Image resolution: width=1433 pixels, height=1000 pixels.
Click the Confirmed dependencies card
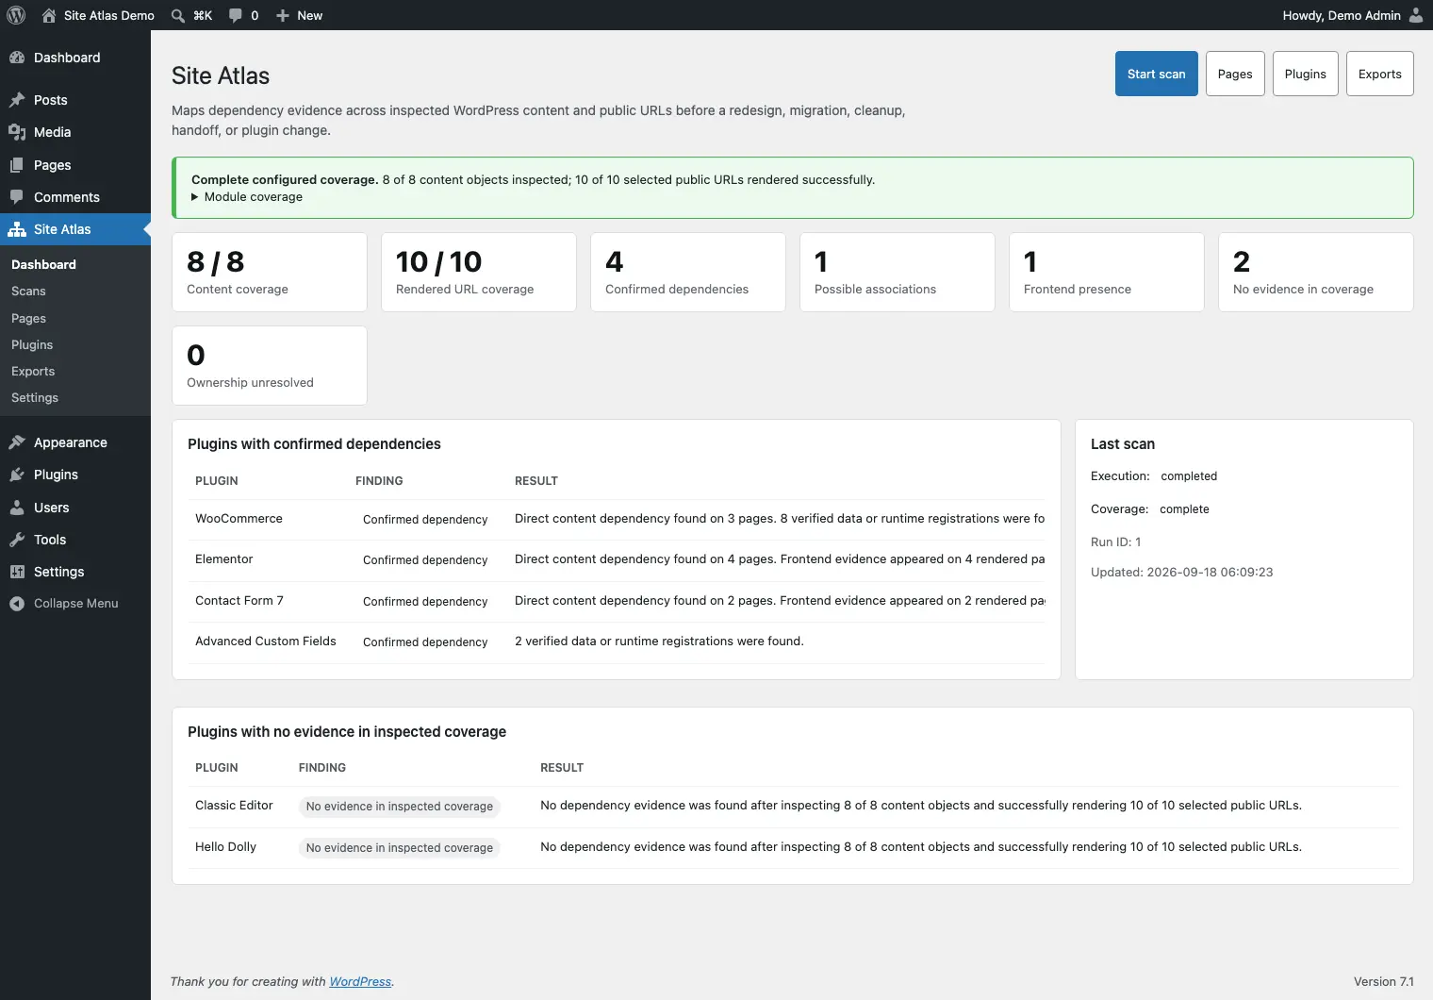click(x=688, y=272)
